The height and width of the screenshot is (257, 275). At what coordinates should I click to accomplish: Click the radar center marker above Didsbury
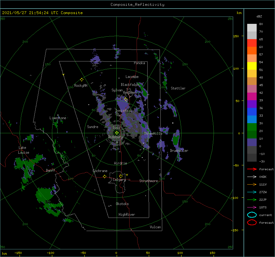coord(117,133)
